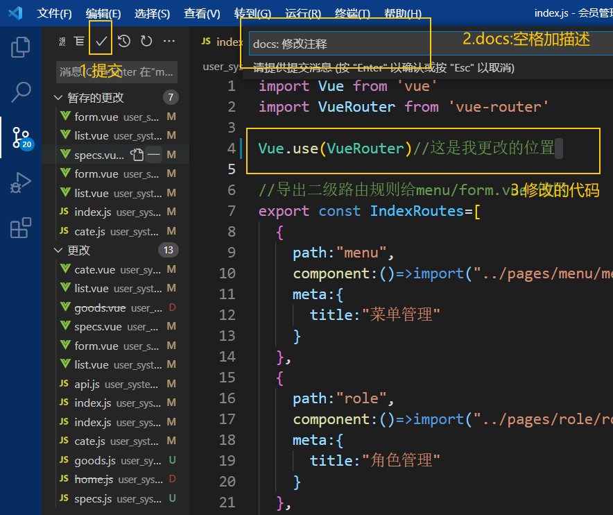Unstage specs.vu... using the minus icon
Screen dimensions: 613x515
(x=154, y=155)
